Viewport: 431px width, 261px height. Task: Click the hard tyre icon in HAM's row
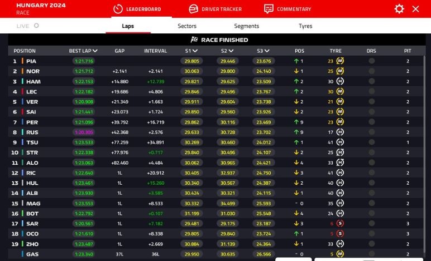[340, 82]
